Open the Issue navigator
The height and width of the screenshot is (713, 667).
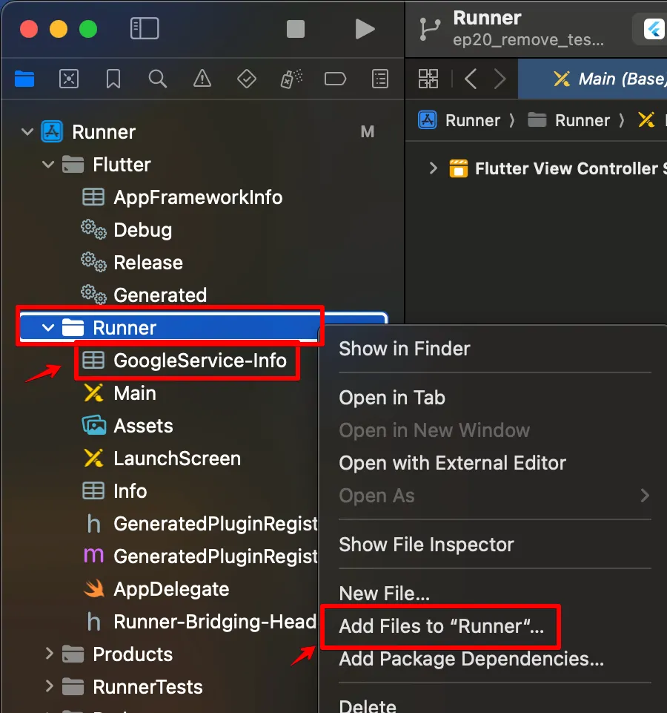point(202,79)
